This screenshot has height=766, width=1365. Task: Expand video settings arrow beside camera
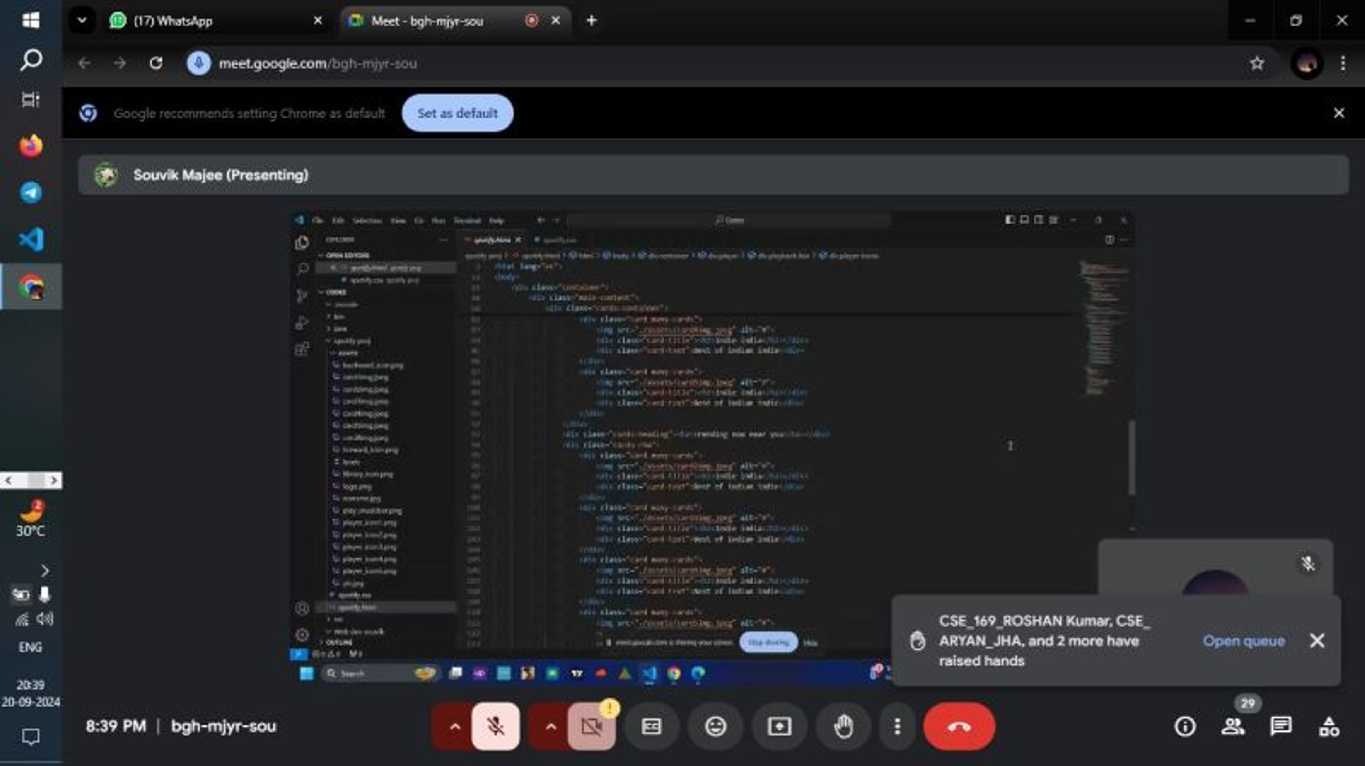(x=551, y=726)
